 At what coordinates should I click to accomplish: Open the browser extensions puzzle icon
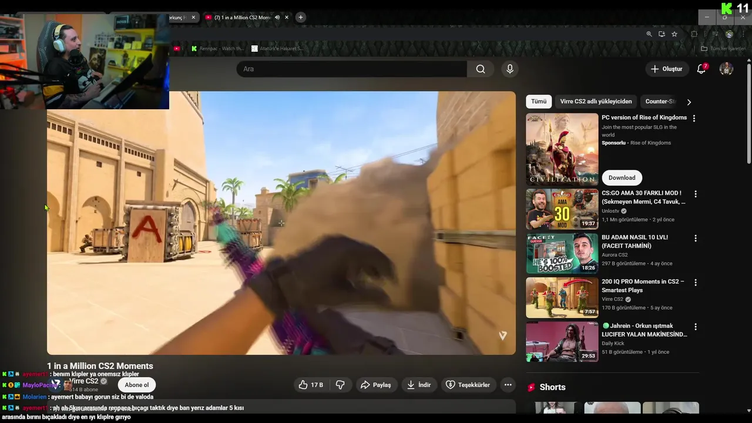coord(694,34)
